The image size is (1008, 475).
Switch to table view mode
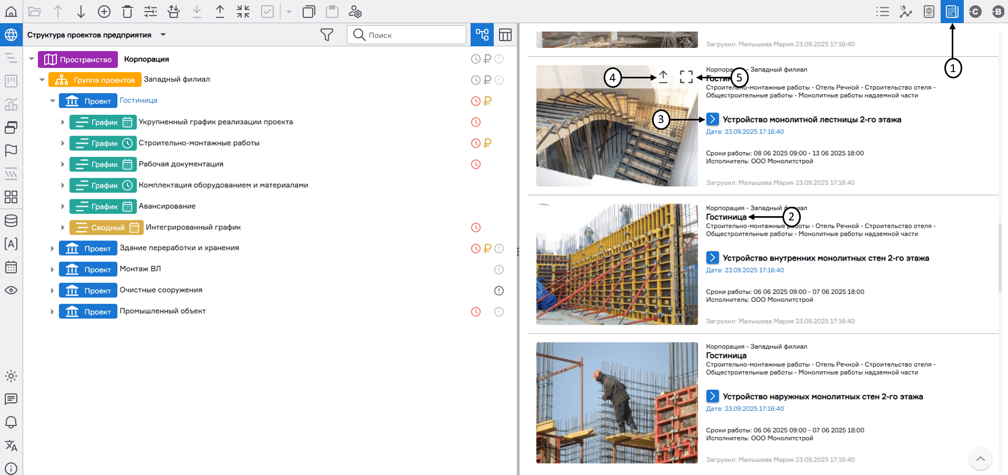coord(505,35)
